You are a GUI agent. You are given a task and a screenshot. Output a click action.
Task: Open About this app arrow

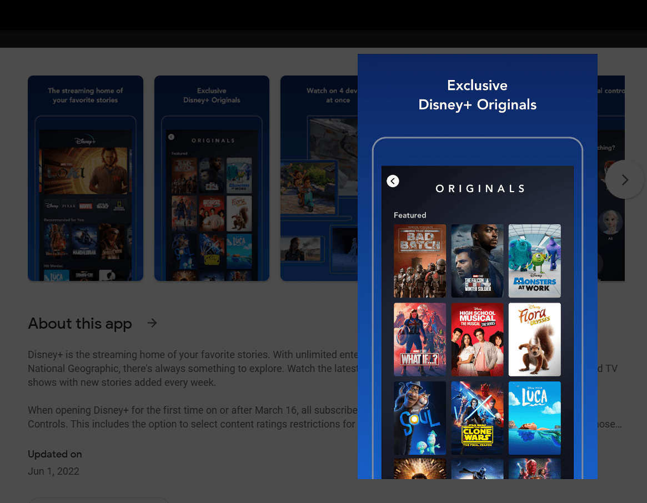click(x=152, y=323)
